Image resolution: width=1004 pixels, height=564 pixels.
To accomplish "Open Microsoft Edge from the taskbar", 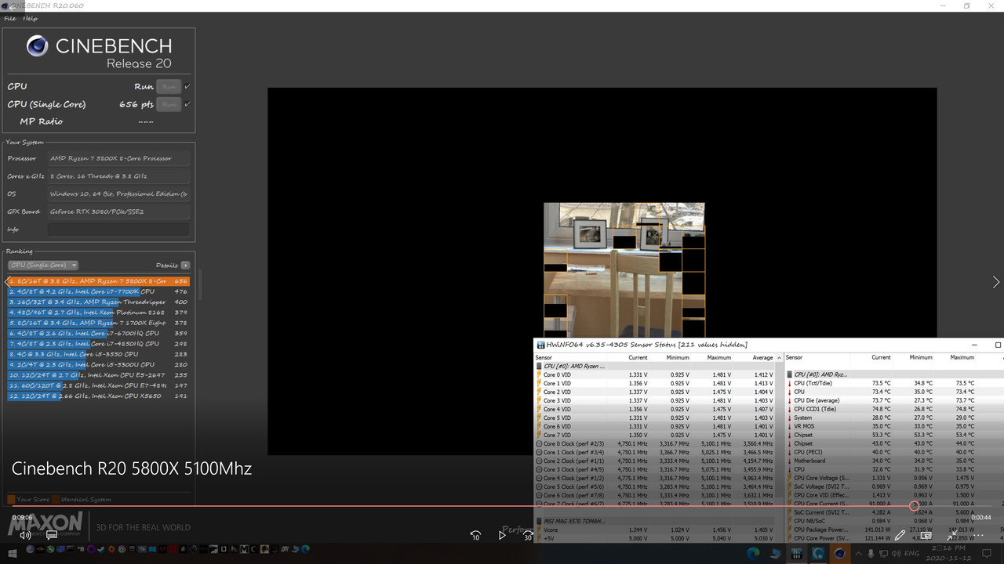I will [x=753, y=553].
